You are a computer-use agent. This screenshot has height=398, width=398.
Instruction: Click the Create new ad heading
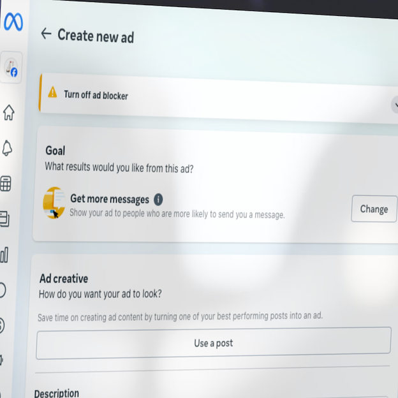point(96,36)
